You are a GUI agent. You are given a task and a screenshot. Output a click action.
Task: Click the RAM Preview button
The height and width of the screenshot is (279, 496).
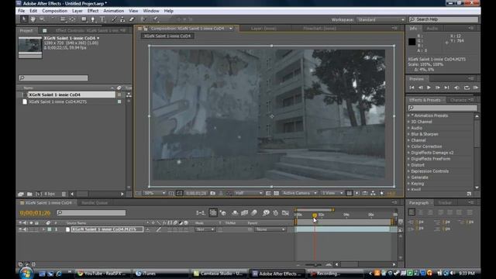point(475,88)
